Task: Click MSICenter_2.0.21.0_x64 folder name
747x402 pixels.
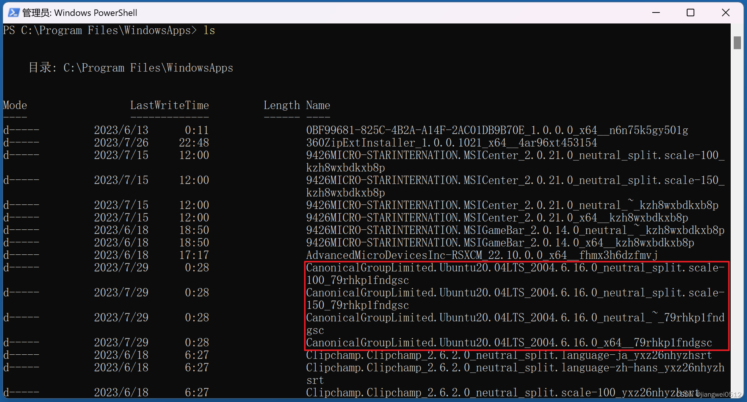Action: click(x=497, y=218)
